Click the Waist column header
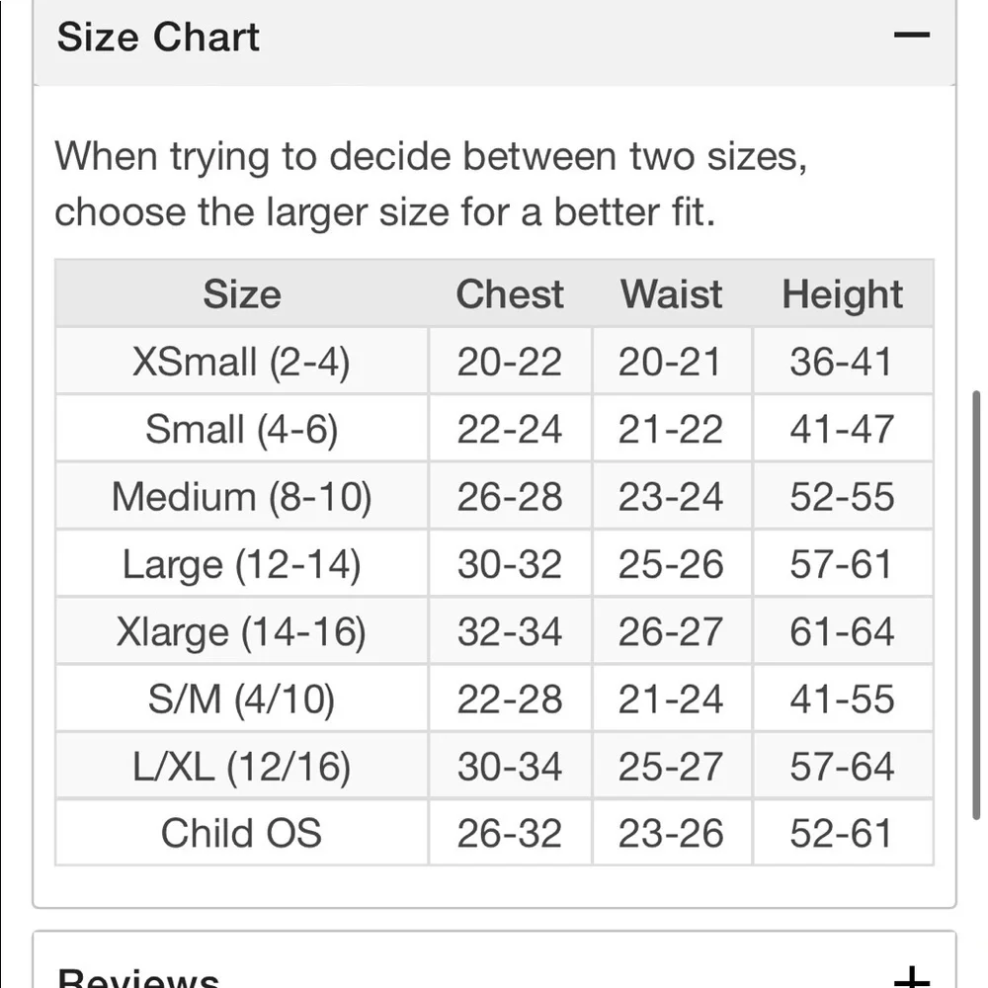Screen dimensions: 988x988 672,294
